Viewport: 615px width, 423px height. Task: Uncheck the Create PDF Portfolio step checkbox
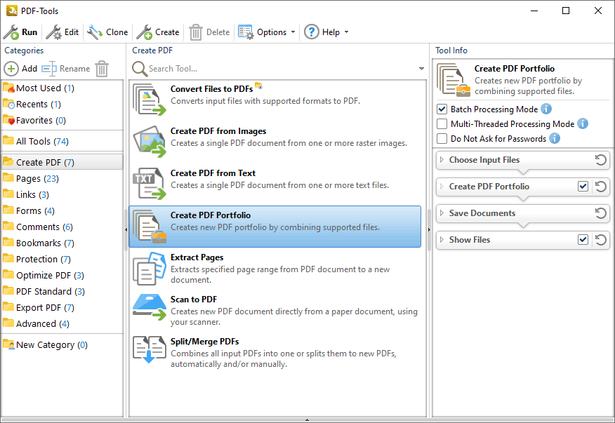(583, 187)
